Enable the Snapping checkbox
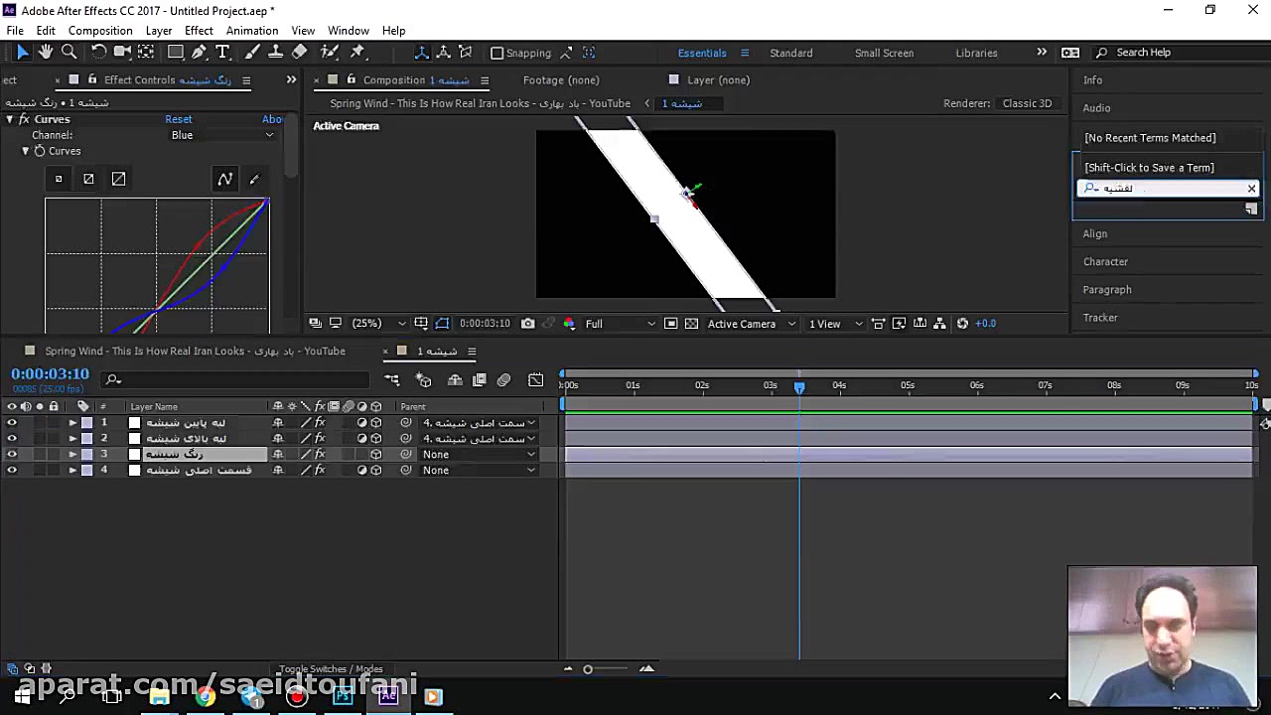This screenshot has width=1271, height=715. click(497, 54)
